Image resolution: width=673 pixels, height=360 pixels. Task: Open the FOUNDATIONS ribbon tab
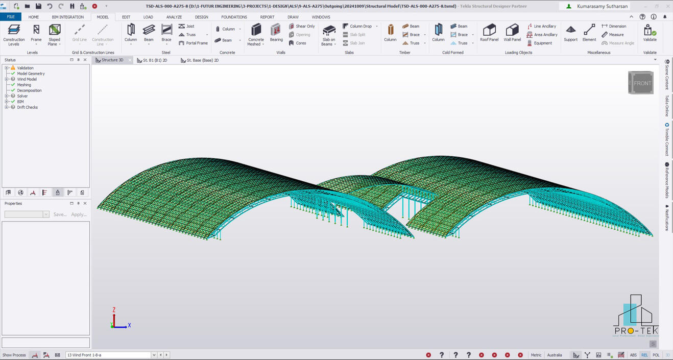(233, 17)
